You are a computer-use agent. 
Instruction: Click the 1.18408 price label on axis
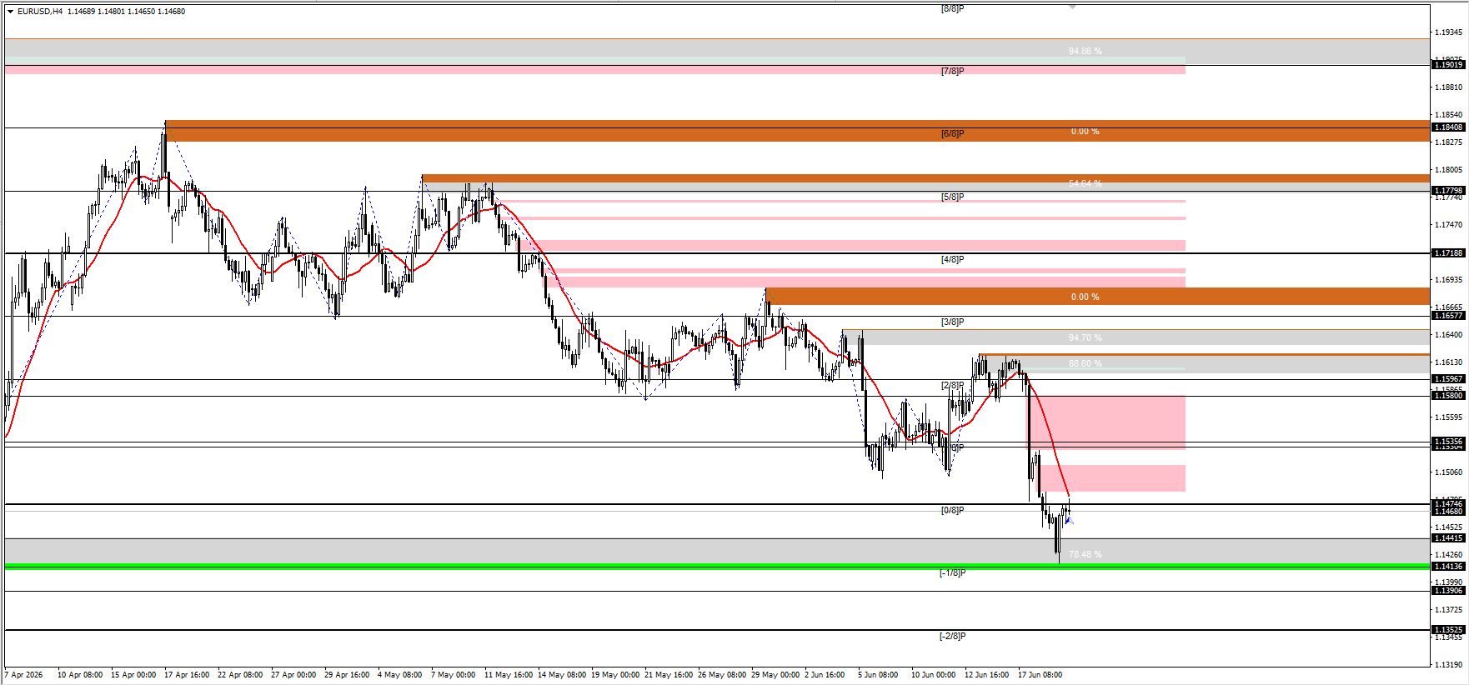pyautogui.click(x=1448, y=127)
